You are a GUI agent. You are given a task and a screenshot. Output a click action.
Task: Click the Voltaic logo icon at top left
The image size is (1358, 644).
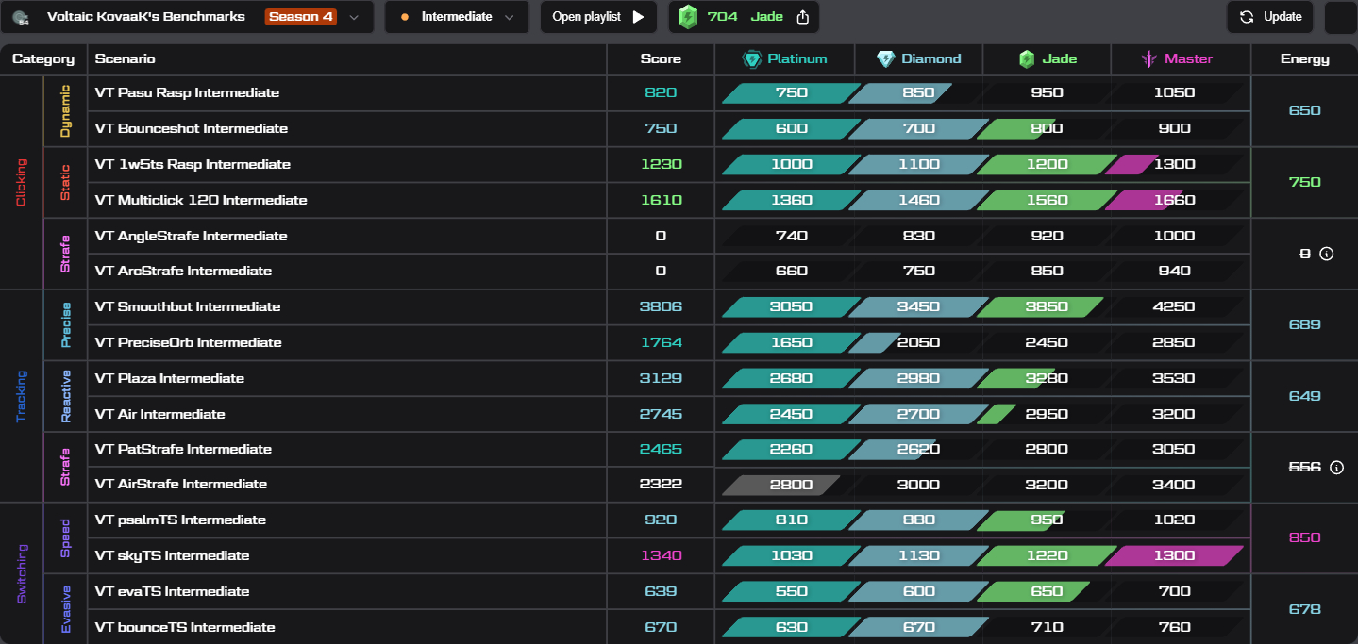click(21, 17)
